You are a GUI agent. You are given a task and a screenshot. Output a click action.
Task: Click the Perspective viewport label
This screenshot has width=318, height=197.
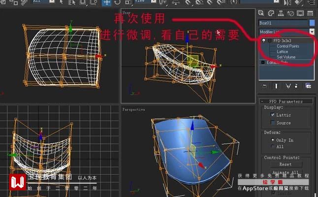click(134, 109)
